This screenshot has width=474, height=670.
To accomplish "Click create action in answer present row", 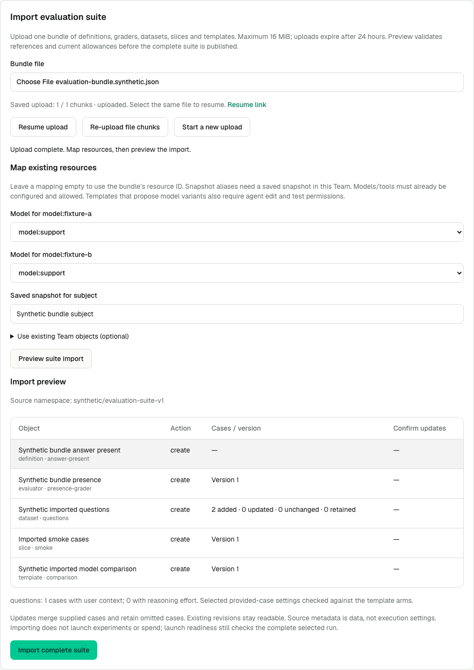I will coord(180,450).
